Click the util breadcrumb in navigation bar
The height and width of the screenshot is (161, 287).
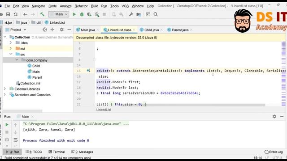[x=36, y=22]
